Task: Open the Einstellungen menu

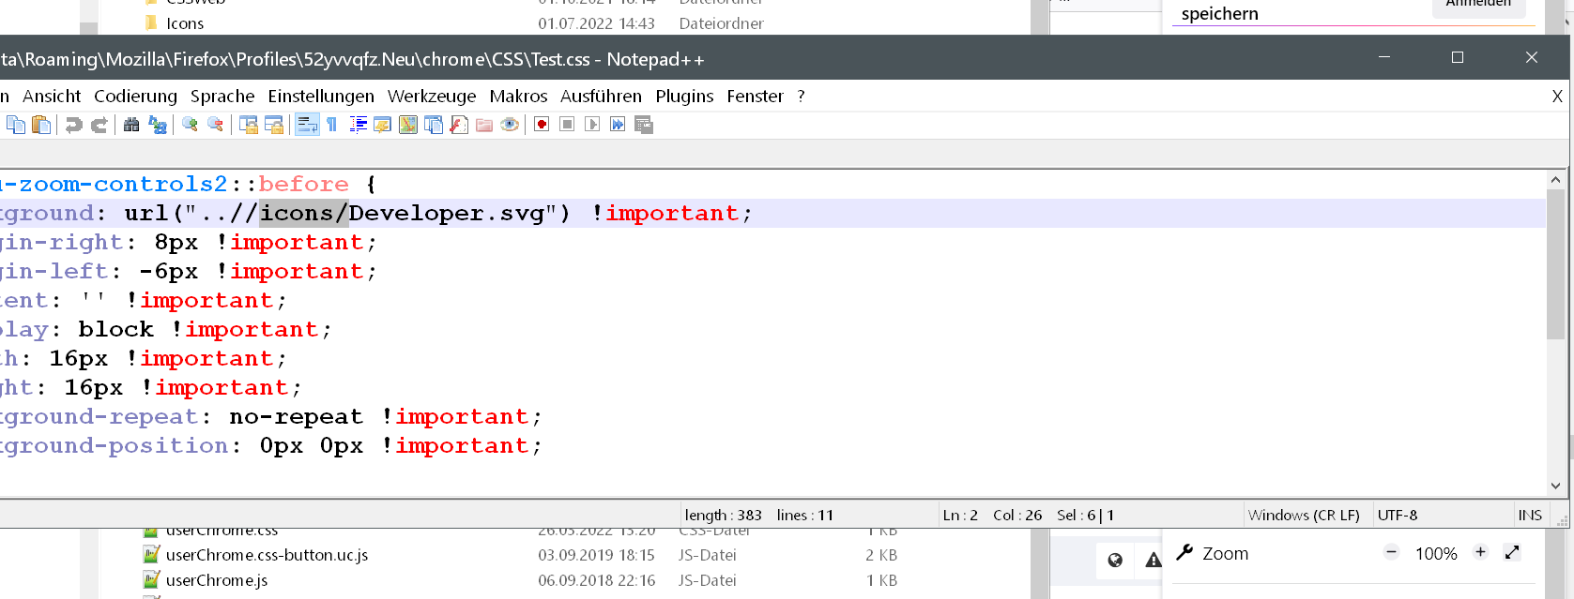Action: point(321,96)
